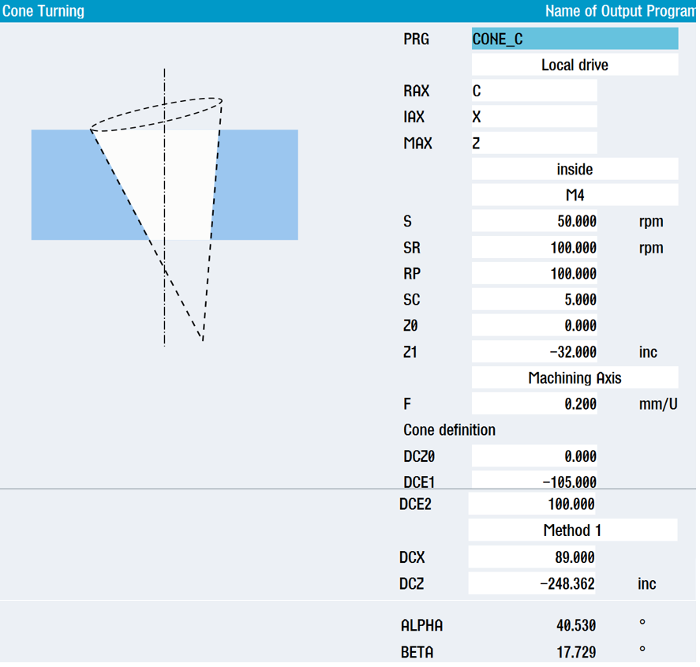This screenshot has width=700, height=667.
Task: Edit the DCE1 value -105.000
Action: point(534,480)
